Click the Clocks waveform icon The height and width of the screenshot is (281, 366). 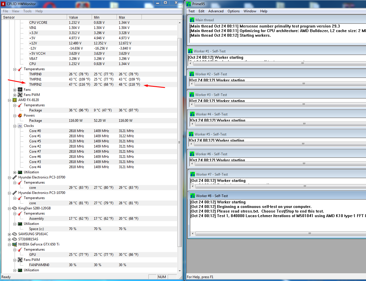(x=20, y=126)
